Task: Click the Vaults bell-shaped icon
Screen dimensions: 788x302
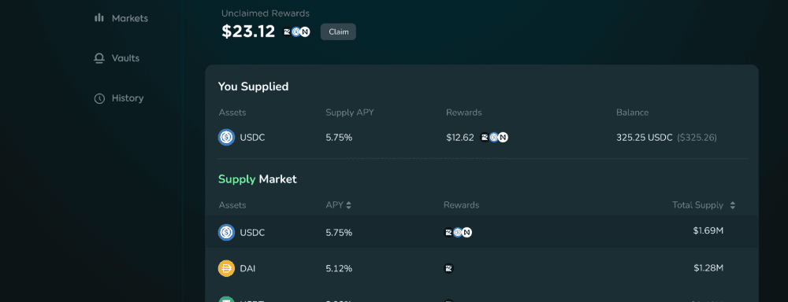Action: click(x=99, y=58)
